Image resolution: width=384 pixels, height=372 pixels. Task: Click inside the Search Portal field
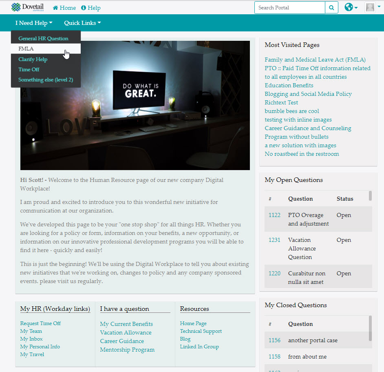(289, 8)
